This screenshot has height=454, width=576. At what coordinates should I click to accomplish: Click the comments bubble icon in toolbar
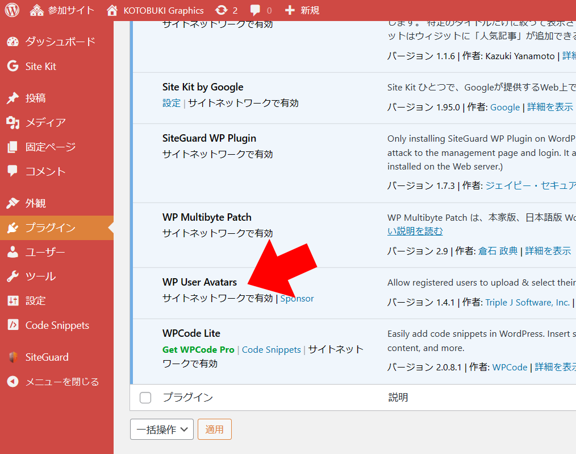(256, 10)
